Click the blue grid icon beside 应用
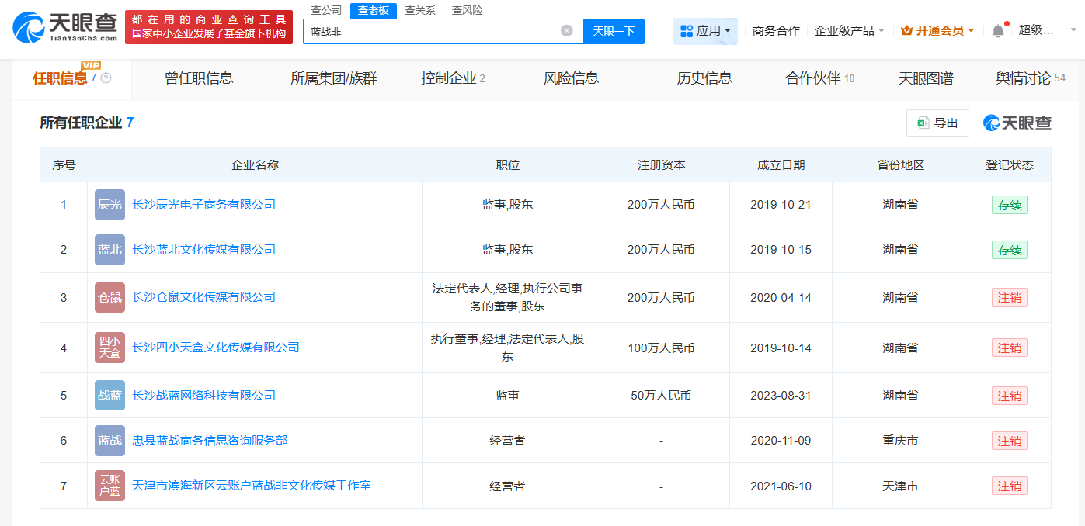The image size is (1085, 526). click(x=688, y=29)
